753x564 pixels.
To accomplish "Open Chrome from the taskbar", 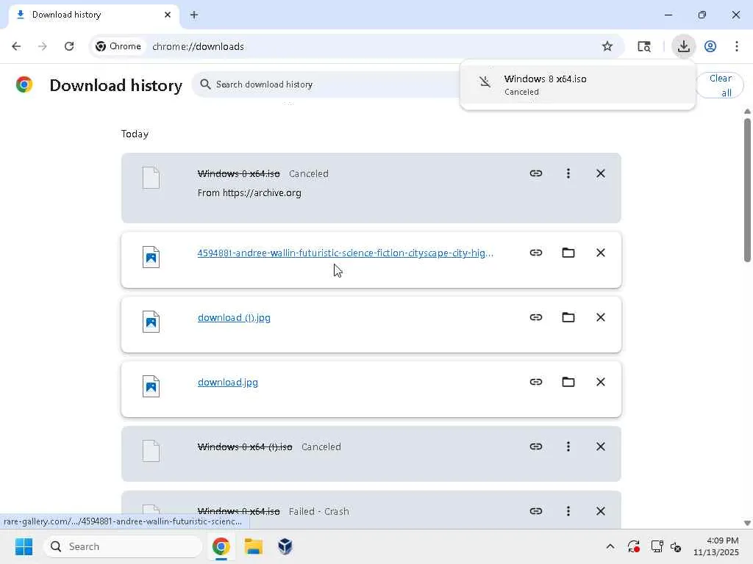I will pos(221,546).
